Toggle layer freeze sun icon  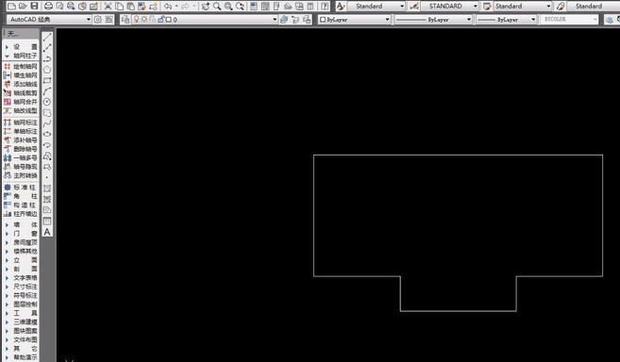(x=144, y=19)
